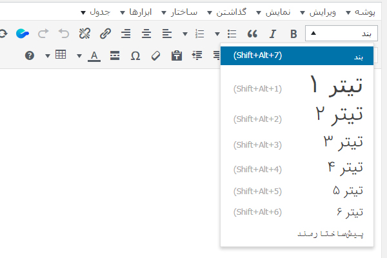Open the ساختار menu
The image size is (387, 258).
179,12
